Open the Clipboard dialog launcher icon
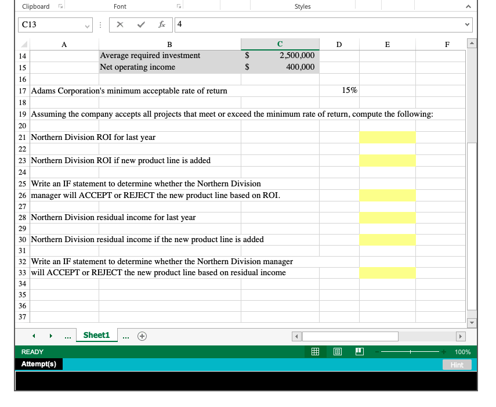 point(60,5)
